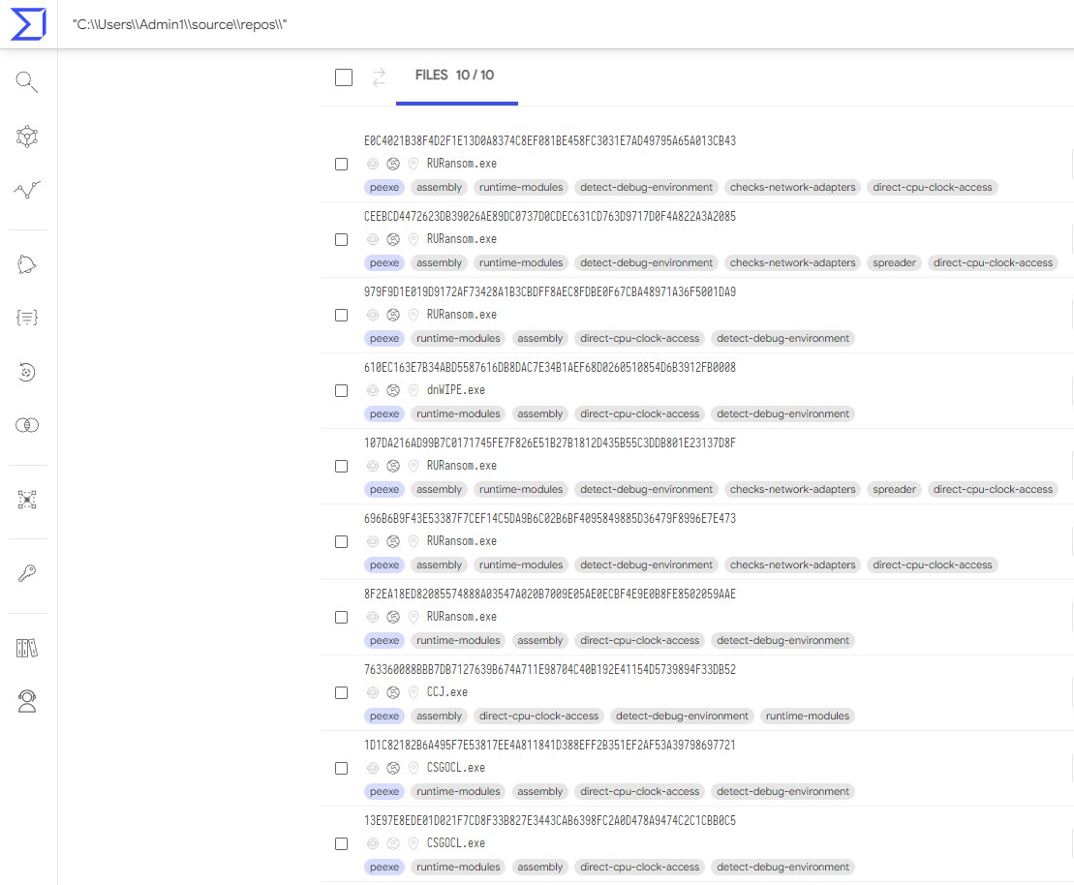Open the VirusTotal sigma logo home

pyautogui.click(x=28, y=24)
